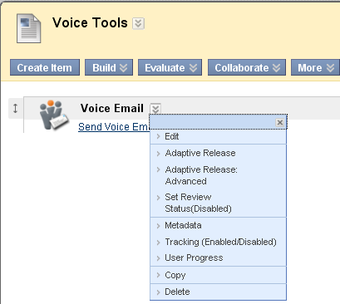Viewport: 340px width, 304px height.
Task: Click the reorder arrow handle beside Voice Email
Action: tap(15, 108)
